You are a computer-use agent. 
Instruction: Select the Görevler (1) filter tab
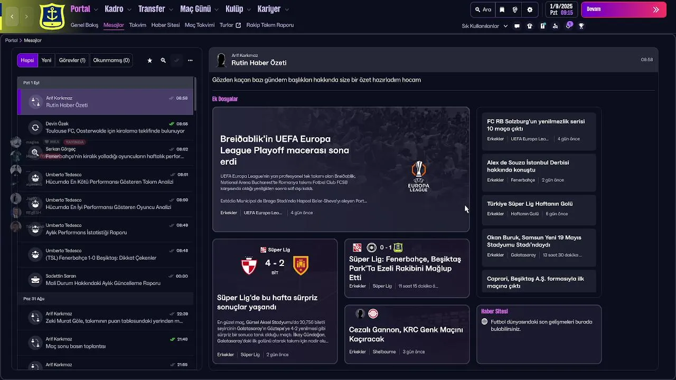tap(72, 60)
